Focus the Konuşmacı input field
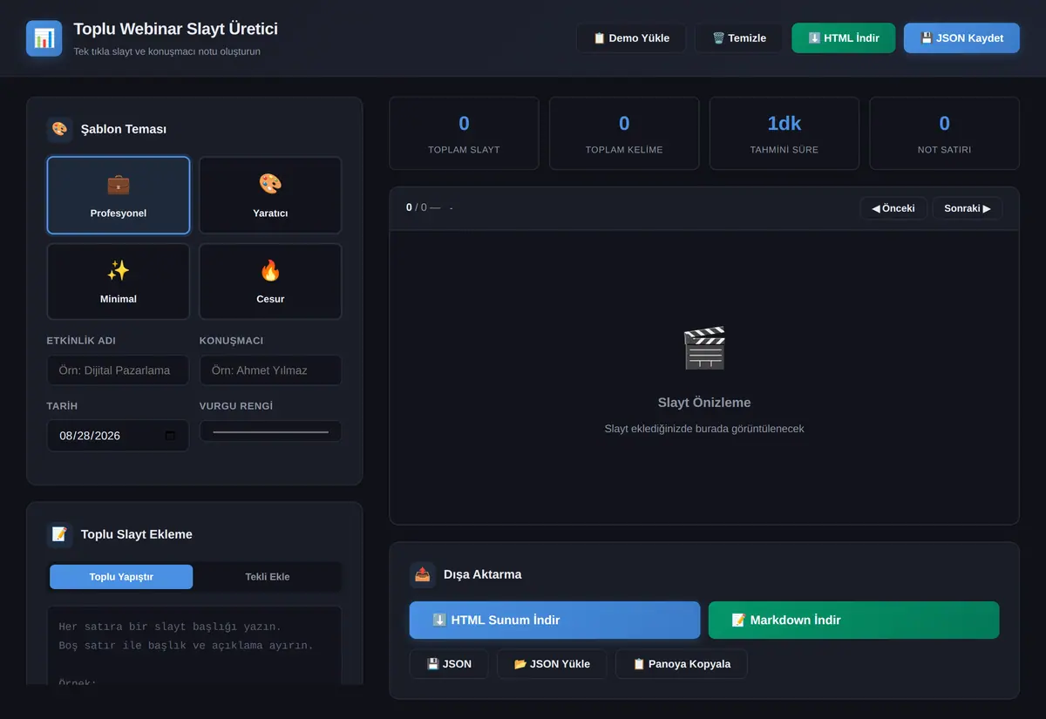The height and width of the screenshot is (719, 1046). pyautogui.click(x=270, y=370)
